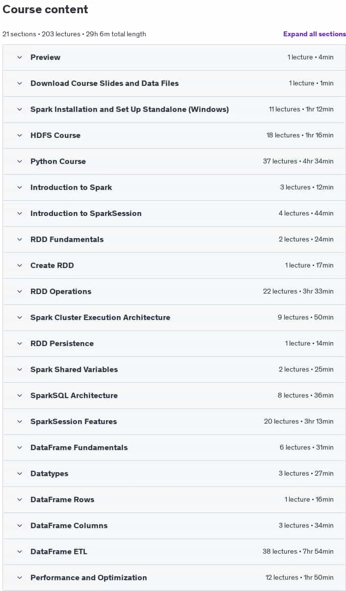Click chevron beside DataFrame ETL
The width and height of the screenshot is (346, 591).
coord(20,552)
